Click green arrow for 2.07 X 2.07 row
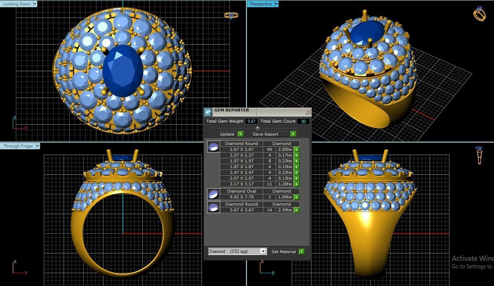This screenshot has width=494, height=286. pos(297,178)
